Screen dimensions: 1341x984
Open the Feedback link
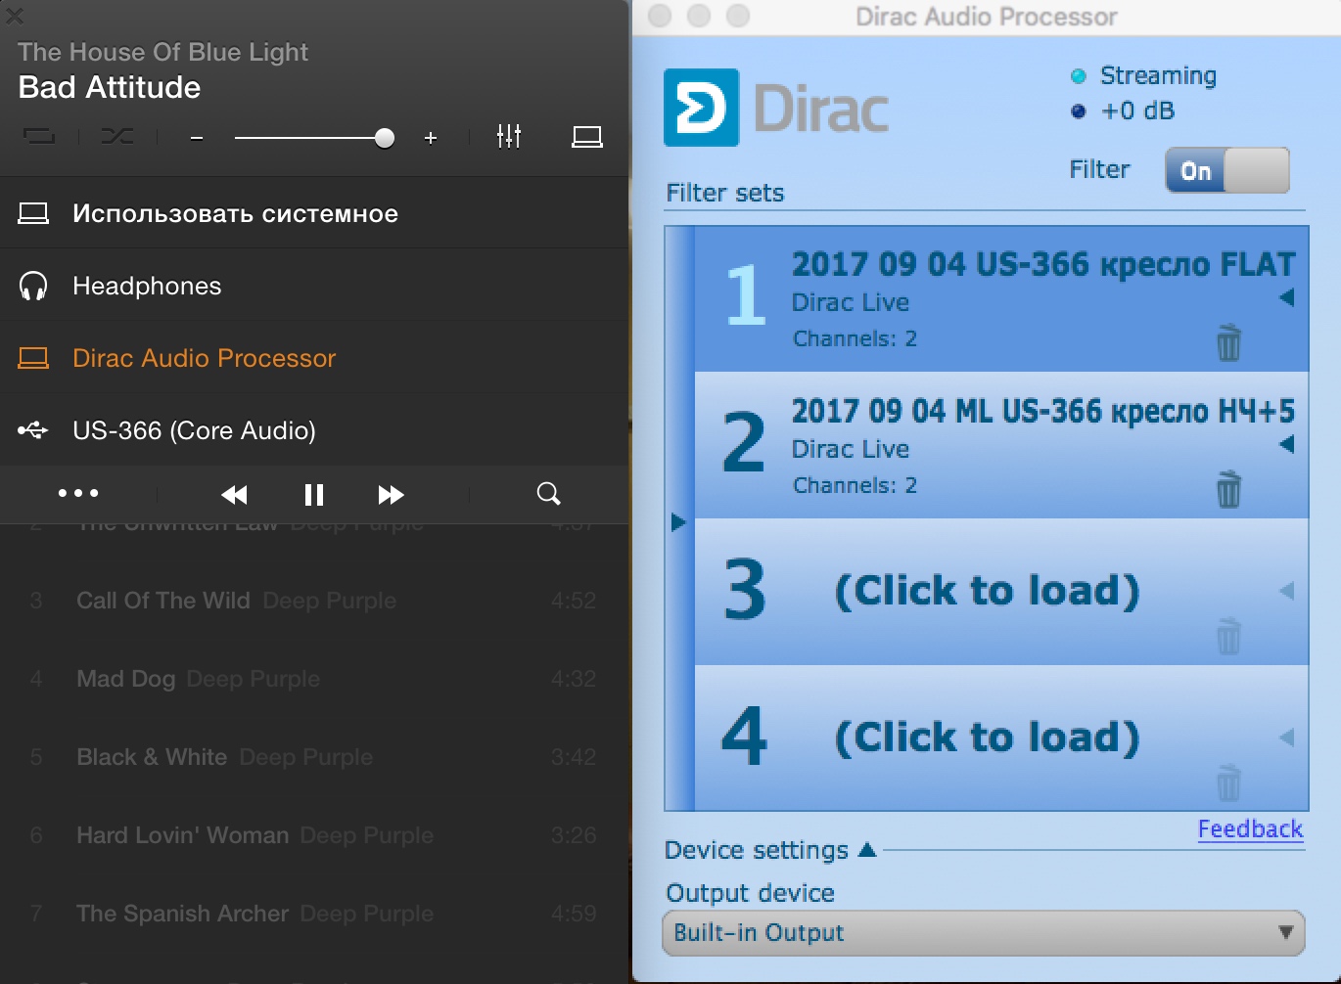tap(1250, 829)
